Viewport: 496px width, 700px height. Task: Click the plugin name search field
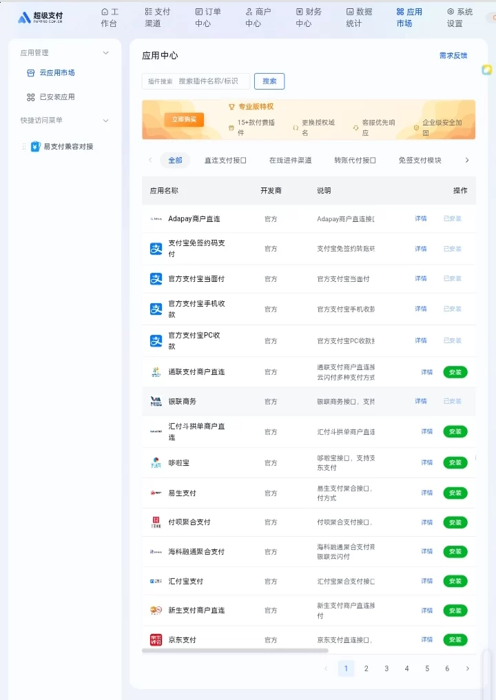207,81
